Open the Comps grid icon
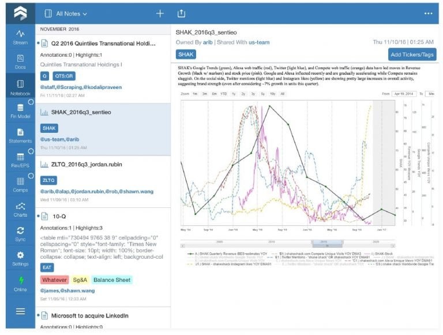This screenshot has width=443, height=335. tap(20, 185)
